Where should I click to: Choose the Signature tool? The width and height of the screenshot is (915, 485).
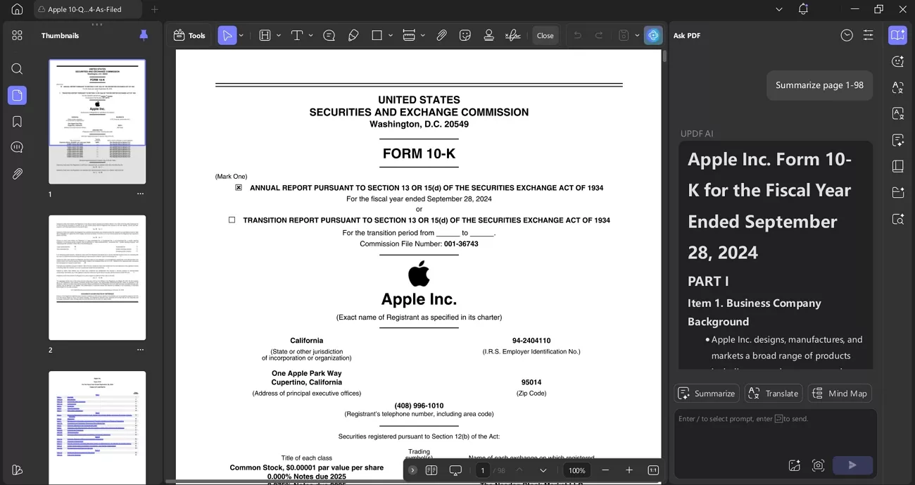point(513,35)
